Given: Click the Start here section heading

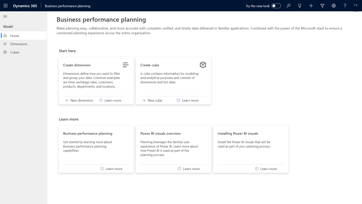Looking at the screenshot, I should [x=67, y=51].
